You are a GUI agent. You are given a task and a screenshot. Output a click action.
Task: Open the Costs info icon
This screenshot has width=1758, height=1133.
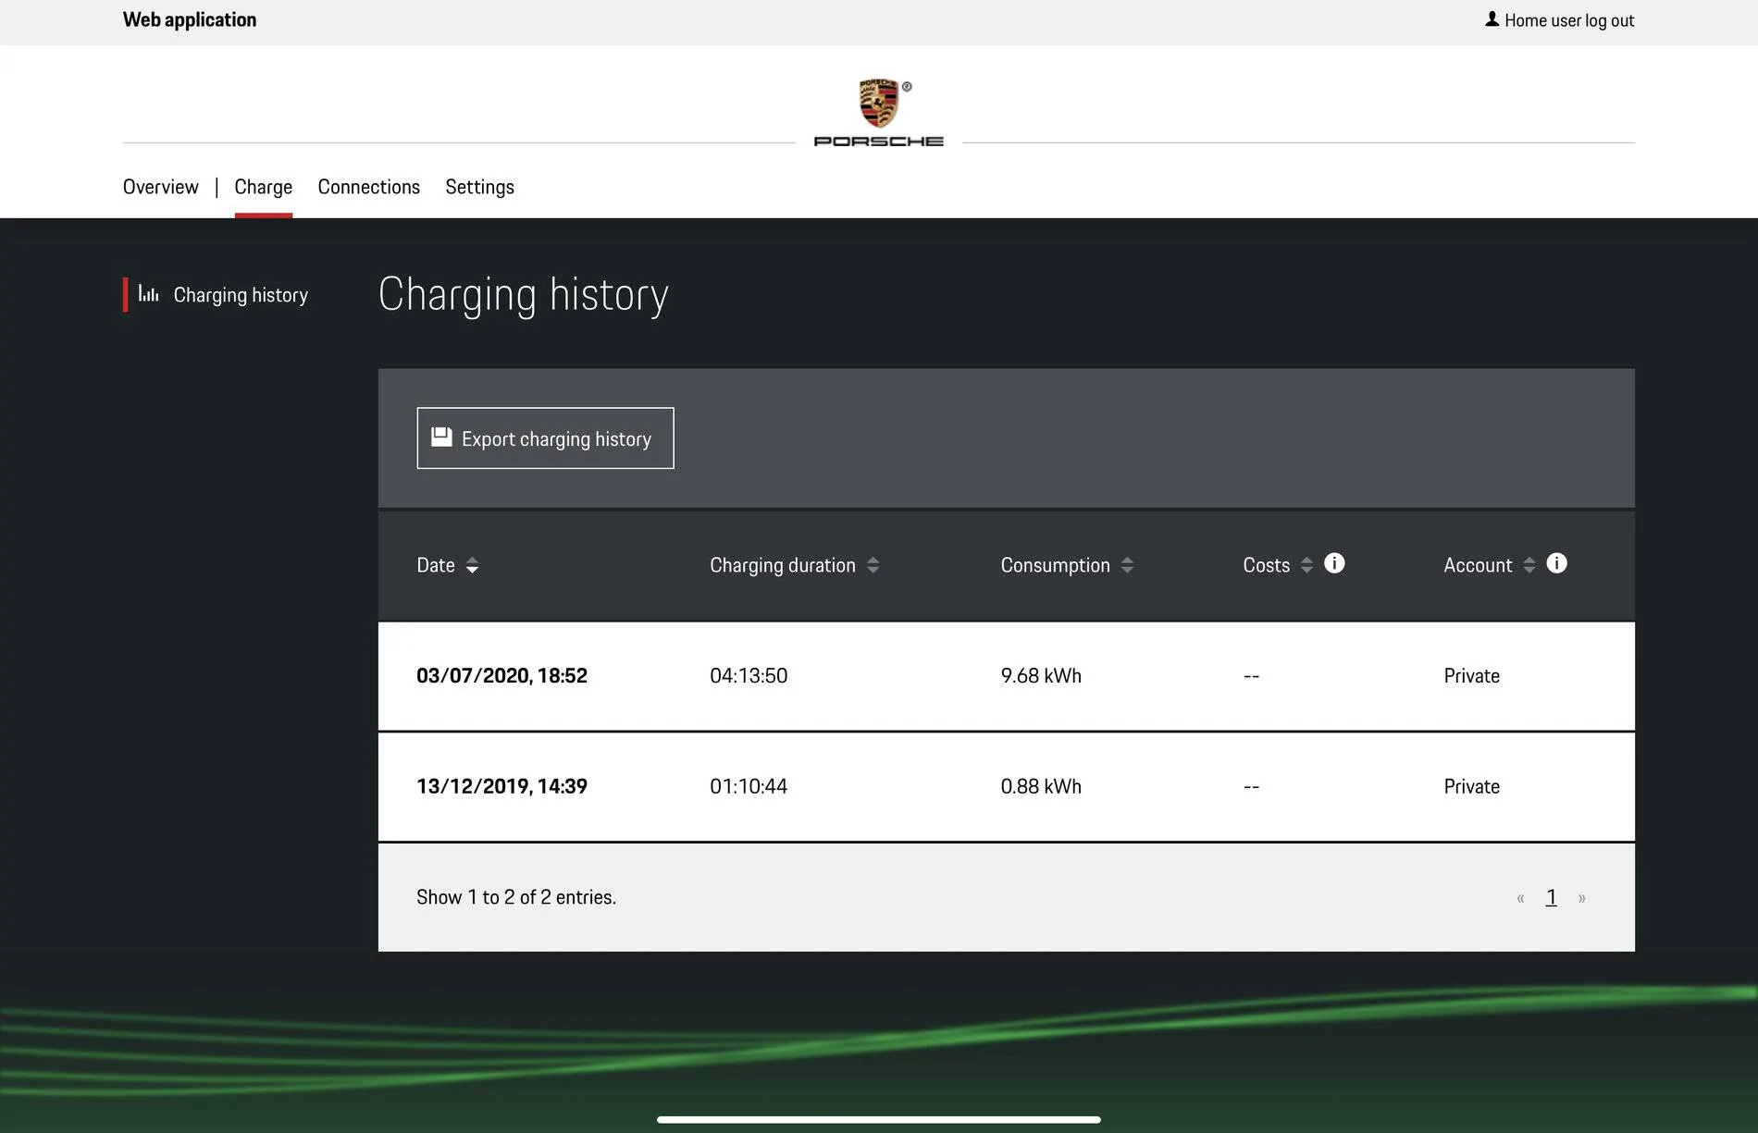[x=1334, y=563]
